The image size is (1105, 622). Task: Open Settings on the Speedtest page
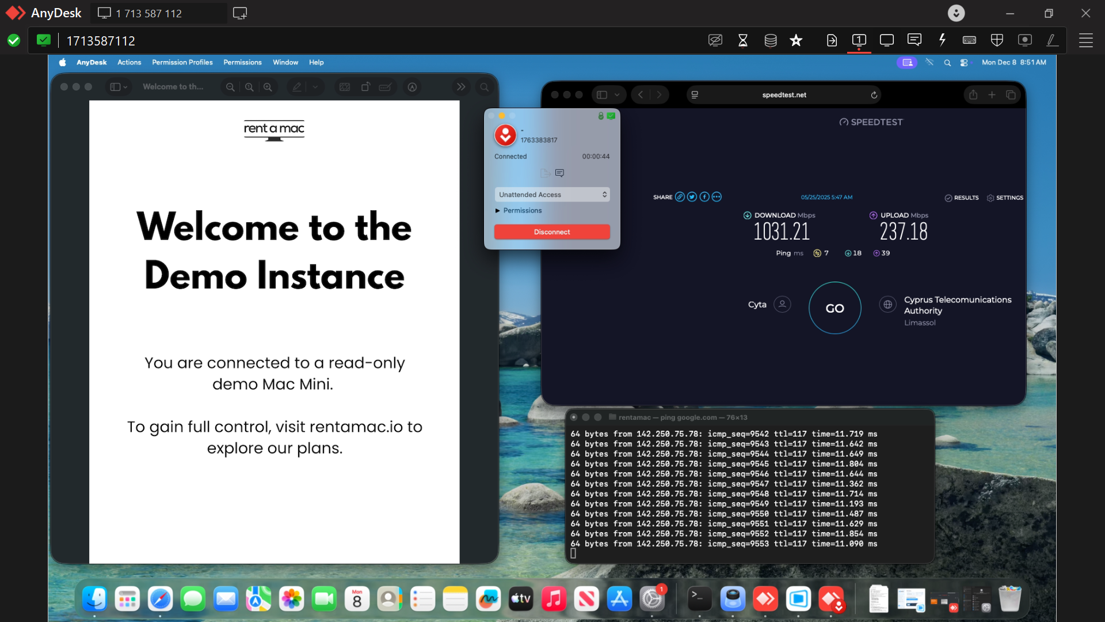click(x=1005, y=198)
